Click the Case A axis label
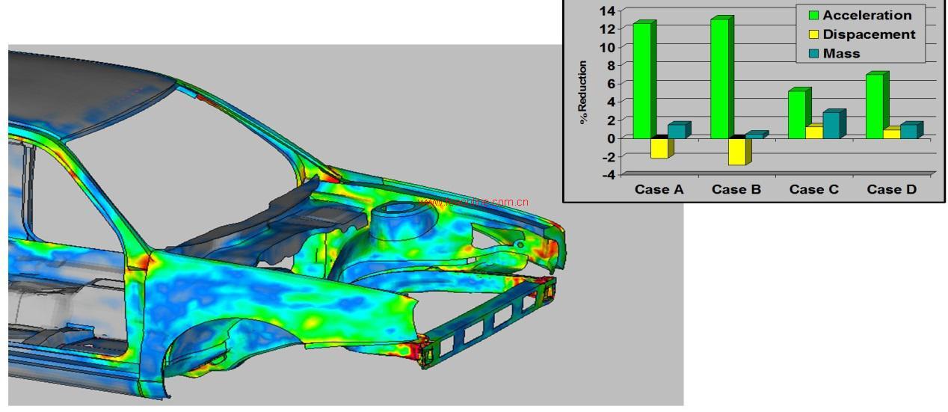 click(x=659, y=189)
